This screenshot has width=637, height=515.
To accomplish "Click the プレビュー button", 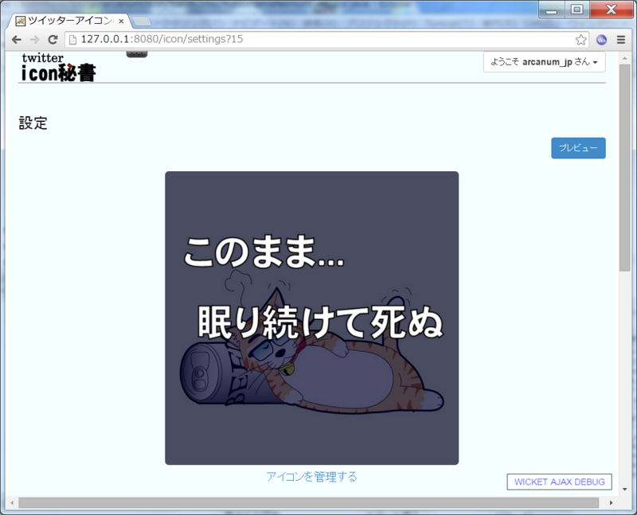I will click(x=578, y=148).
